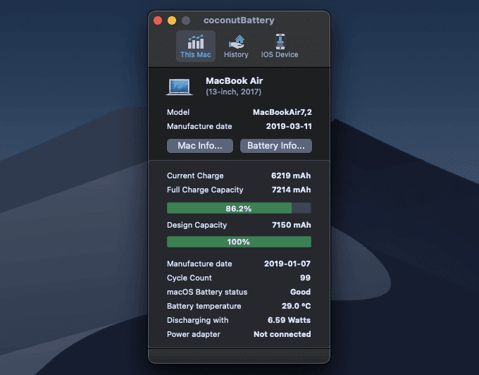Click the 7214 mAh full charge value

tap(291, 190)
